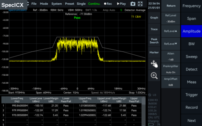Viewport: 202px width, 126px height.
Task: Select the 21.88 upper margin cell
Action: [119, 105]
